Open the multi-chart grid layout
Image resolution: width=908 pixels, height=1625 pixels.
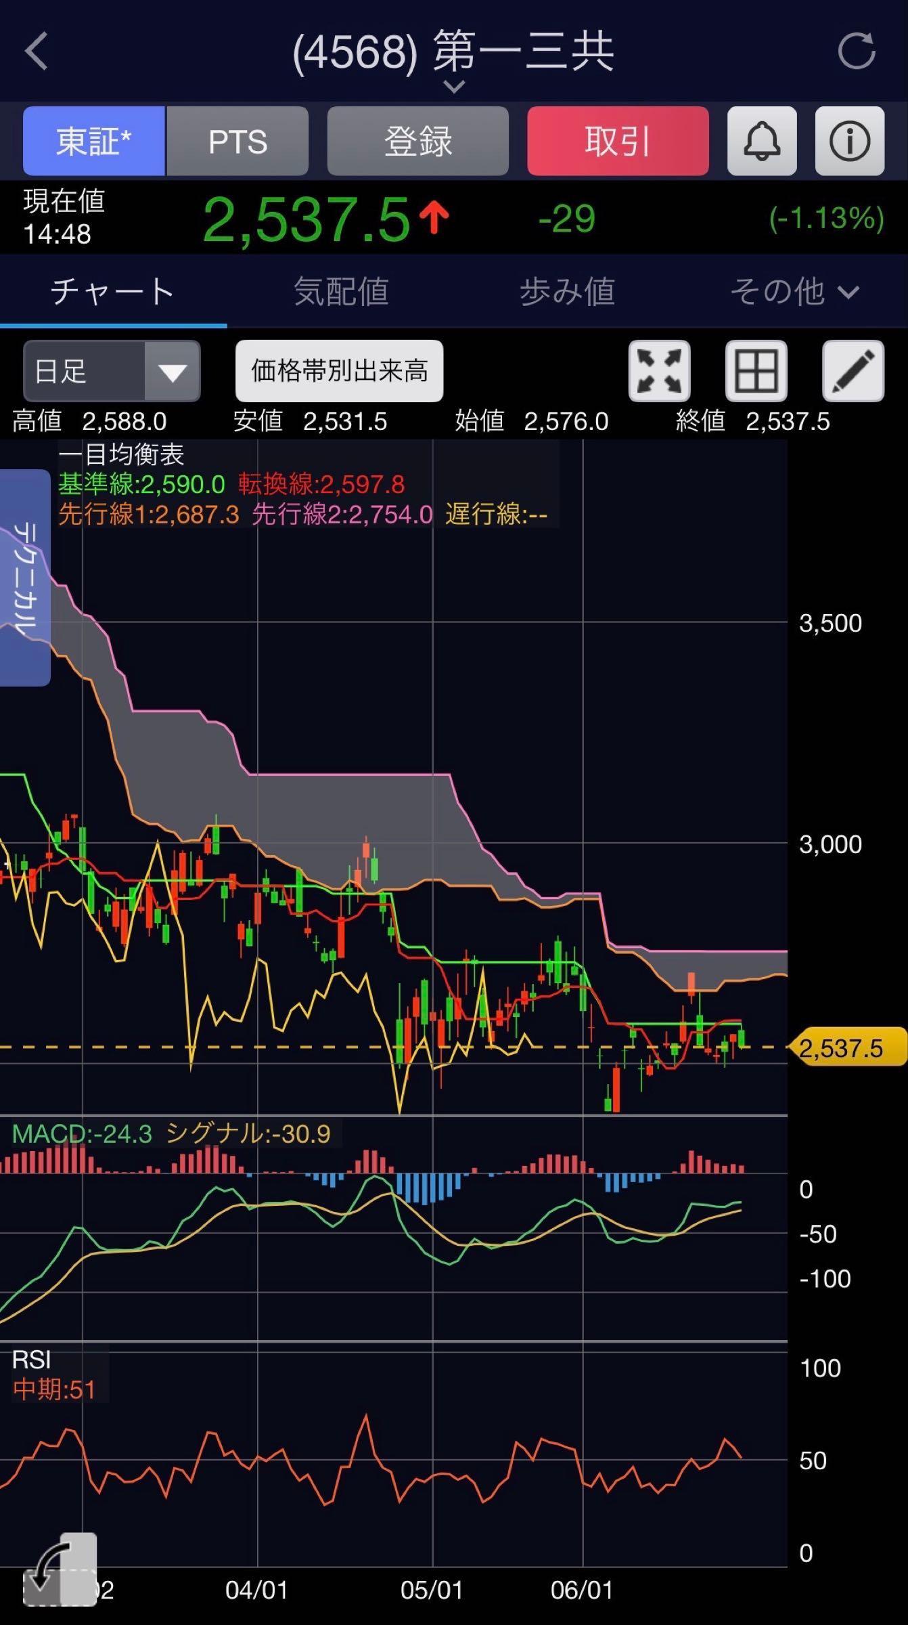(x=756, y=371)
